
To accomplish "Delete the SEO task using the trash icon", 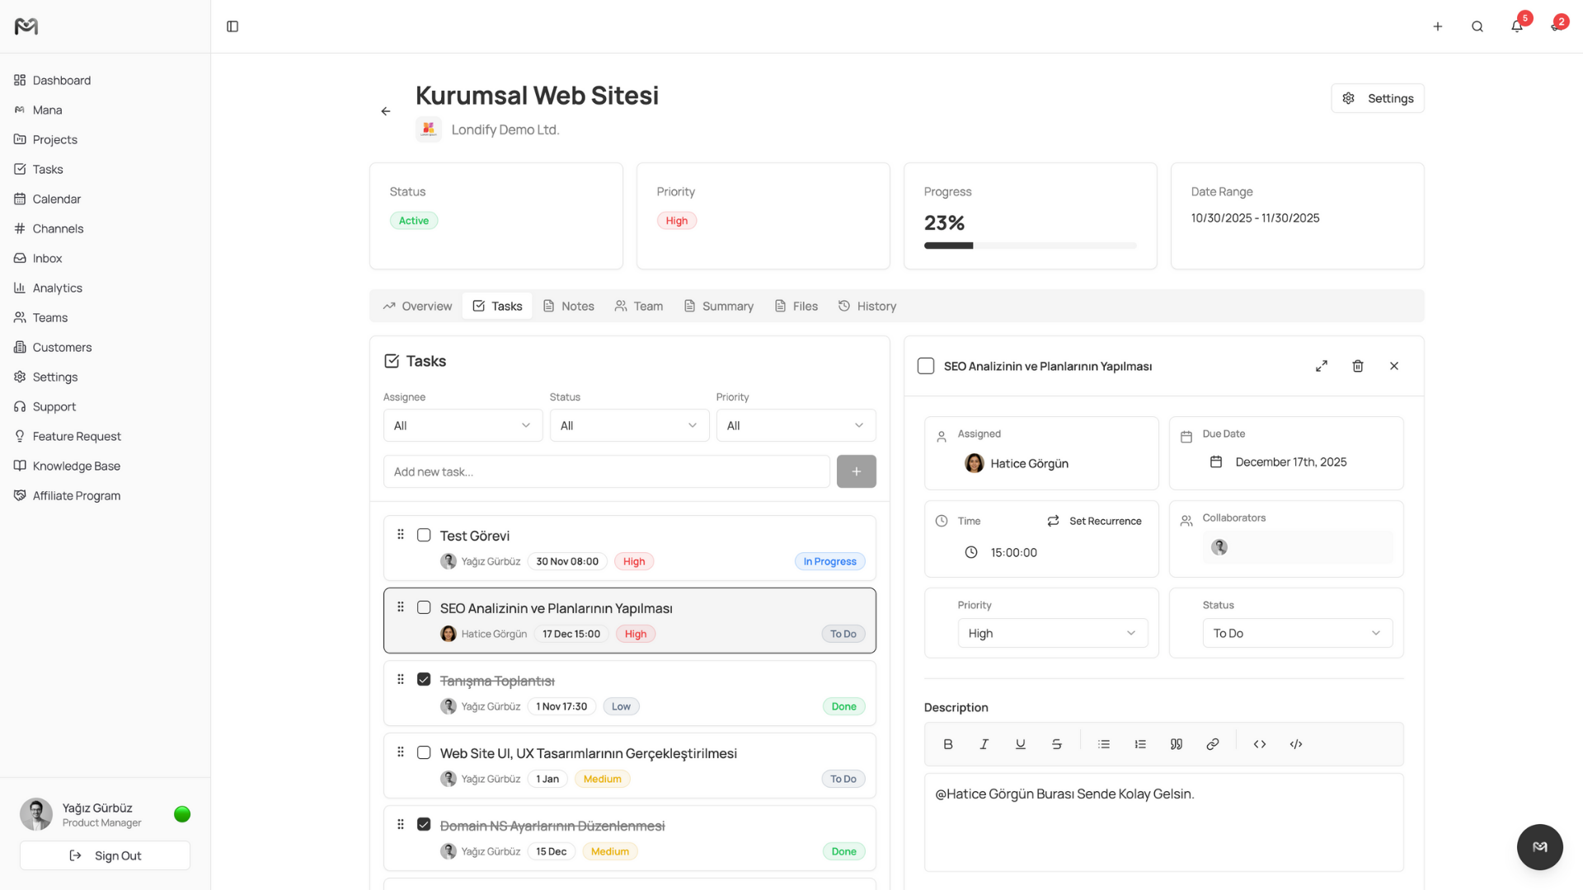I will tap(1358, 366).
